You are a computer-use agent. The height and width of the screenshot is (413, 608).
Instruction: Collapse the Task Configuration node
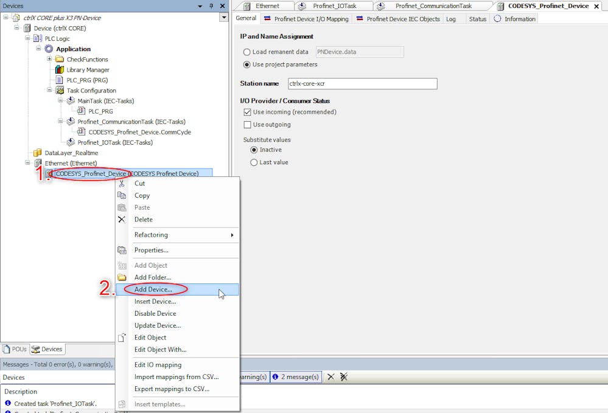[49, 90]
